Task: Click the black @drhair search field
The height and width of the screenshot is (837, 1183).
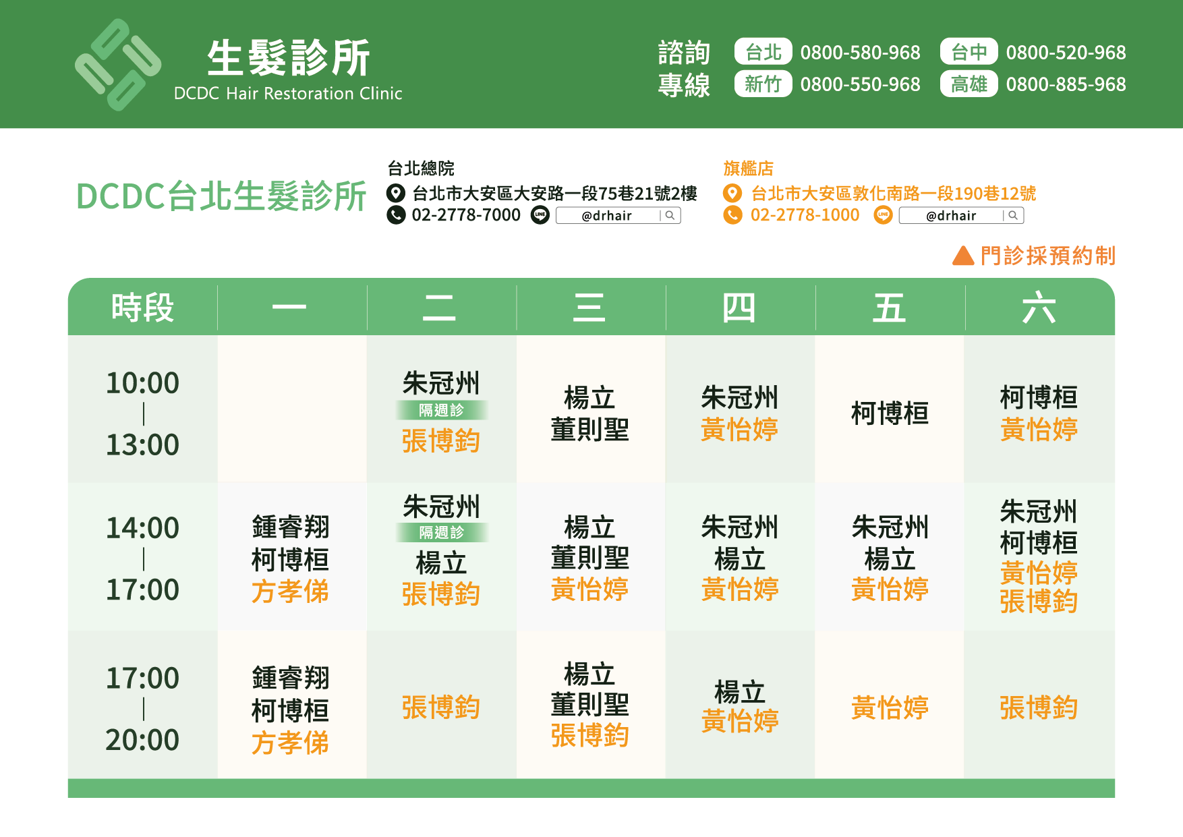Action: pyautogui.click(x=606, y=216)
